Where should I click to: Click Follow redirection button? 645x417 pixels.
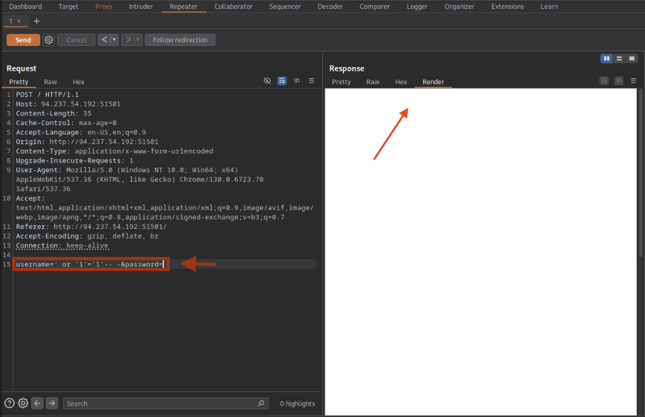[x=180, y=40]
